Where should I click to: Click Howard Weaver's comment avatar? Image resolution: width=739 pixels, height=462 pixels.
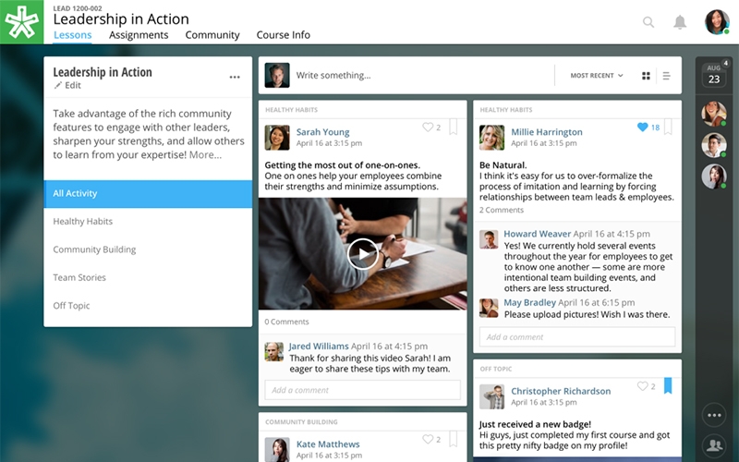(x=489, y=239)
